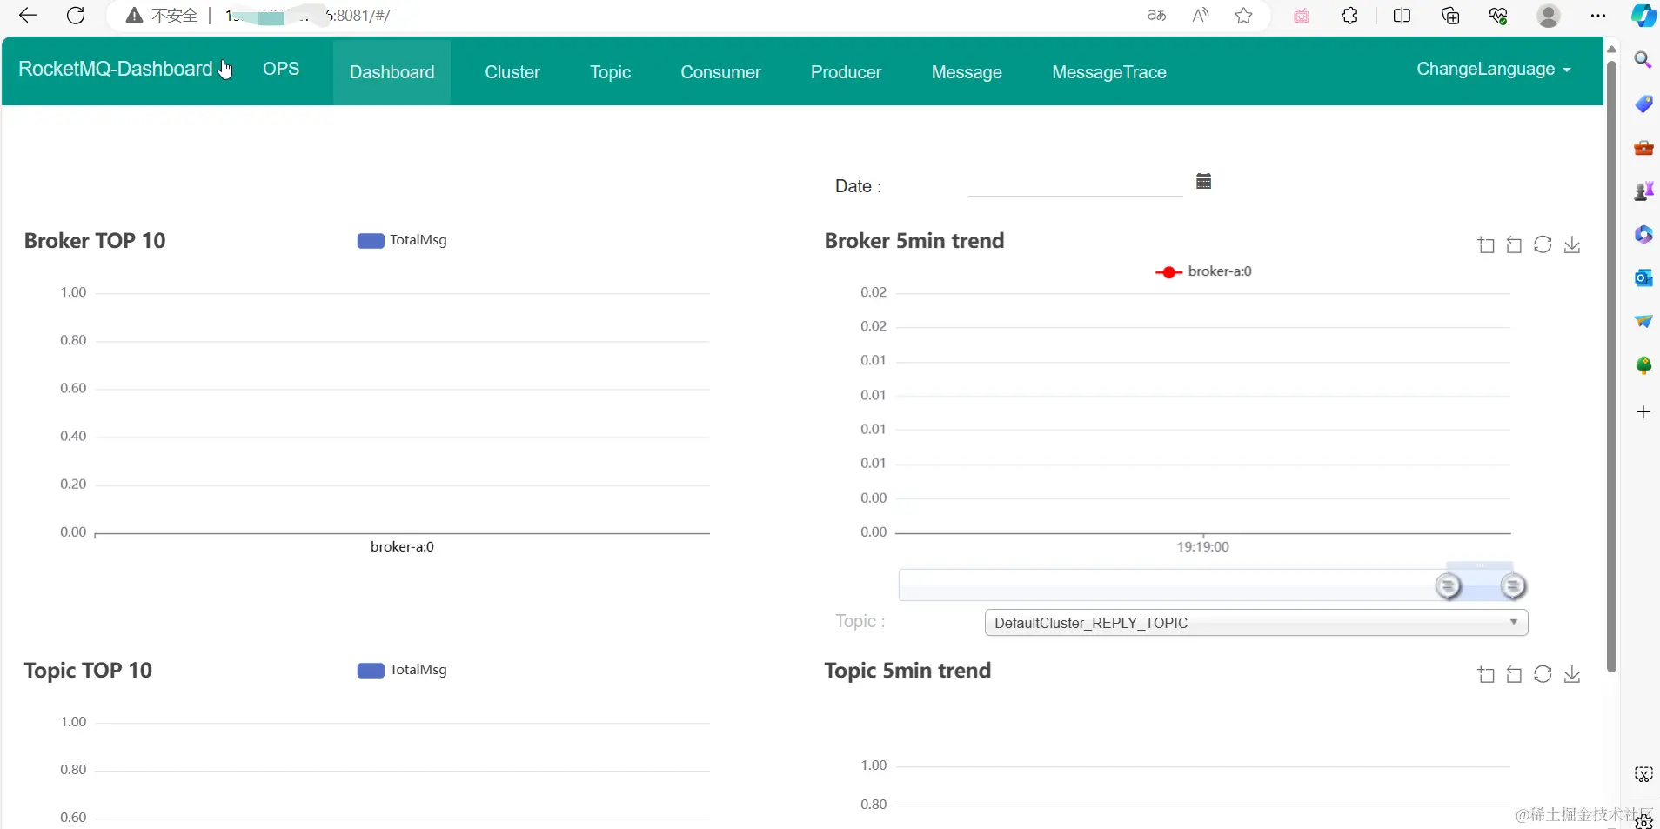Viewport: 1660px width, 829px height.
Task: Open the Outlook sidebar icon
Action: pyautogui.click(x=1643, y=278)
